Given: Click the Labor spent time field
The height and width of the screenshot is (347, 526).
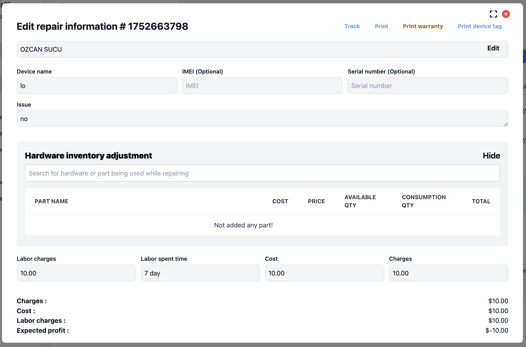Looking at the screenshot, I should point(200,273).
